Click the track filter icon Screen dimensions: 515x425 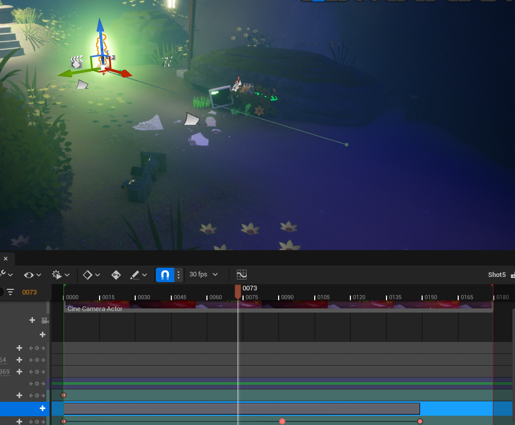(x=10, y=292)
